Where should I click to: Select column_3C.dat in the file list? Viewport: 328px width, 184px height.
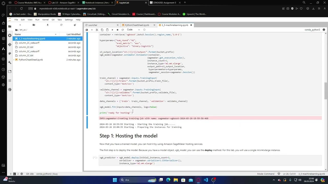click(x=48, y=55)
